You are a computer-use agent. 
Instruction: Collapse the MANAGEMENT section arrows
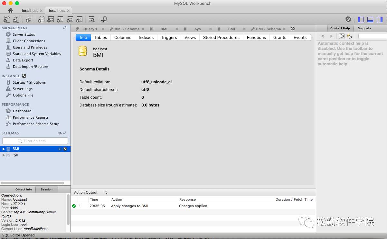coord(65,28)
